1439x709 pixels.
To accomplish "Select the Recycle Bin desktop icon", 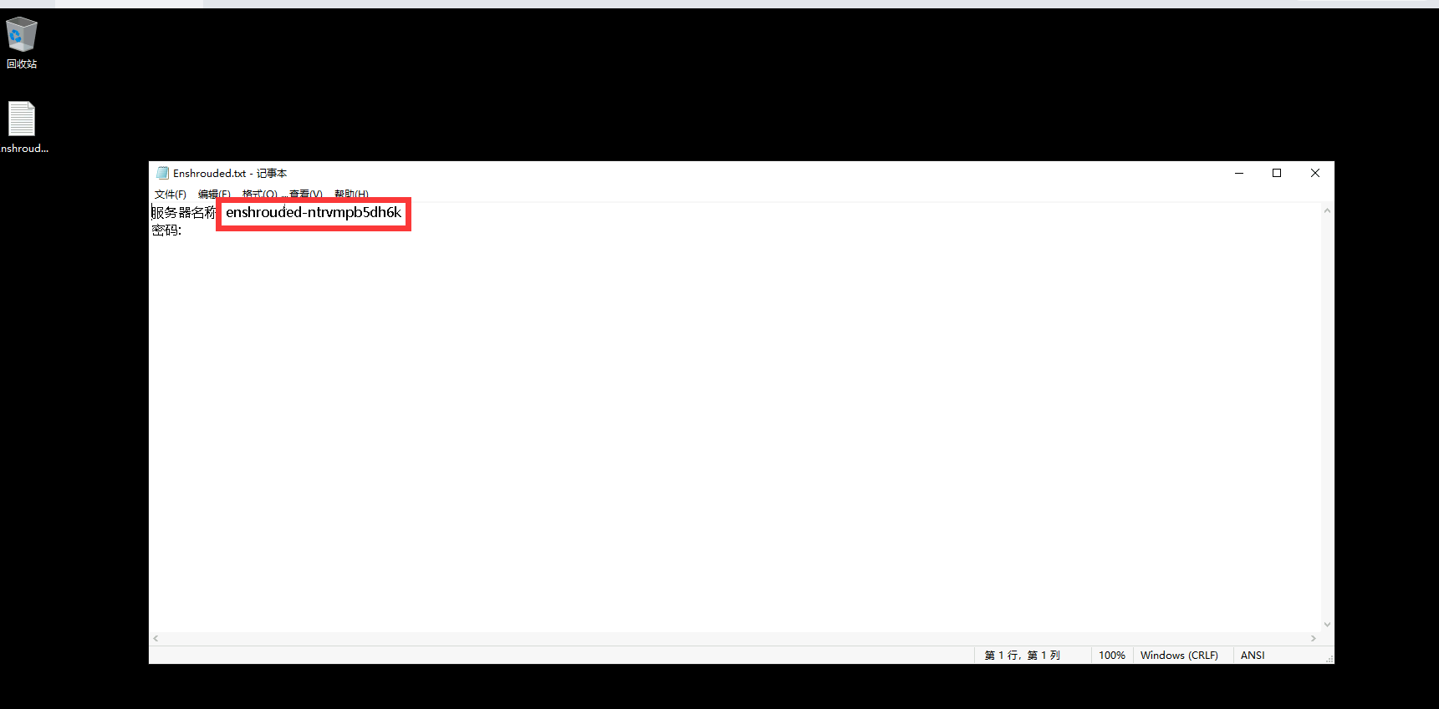I will pos(21,43).
